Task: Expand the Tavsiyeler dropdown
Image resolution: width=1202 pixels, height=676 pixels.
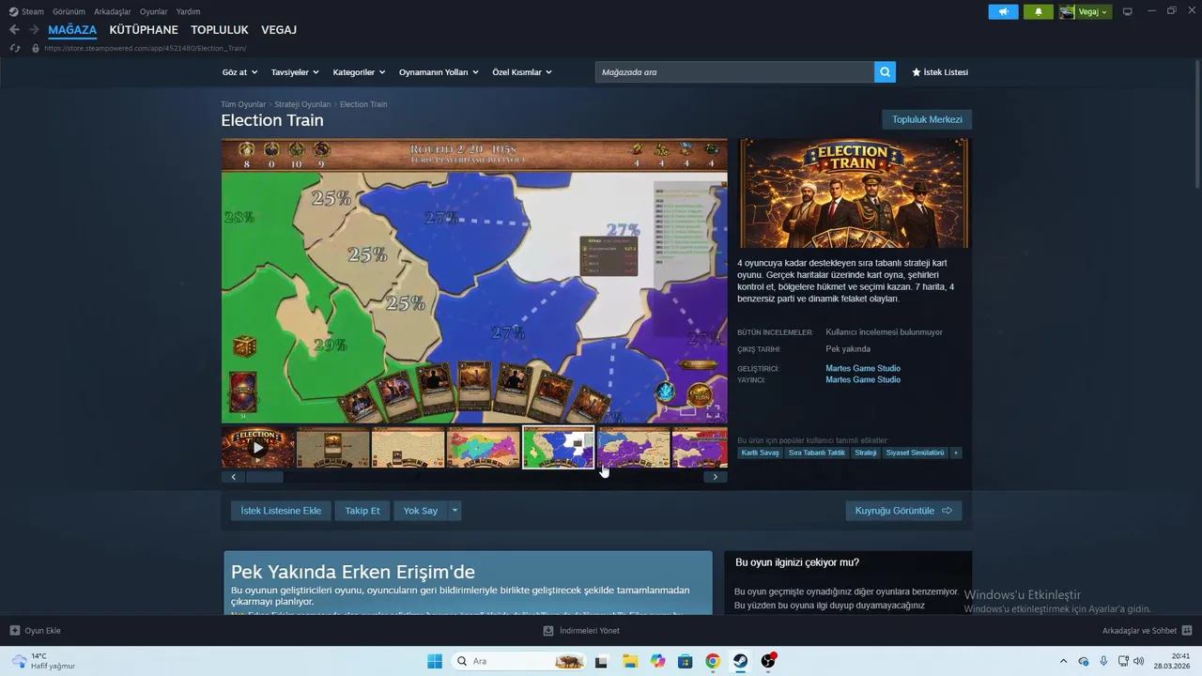Action: tap(295, 72)
